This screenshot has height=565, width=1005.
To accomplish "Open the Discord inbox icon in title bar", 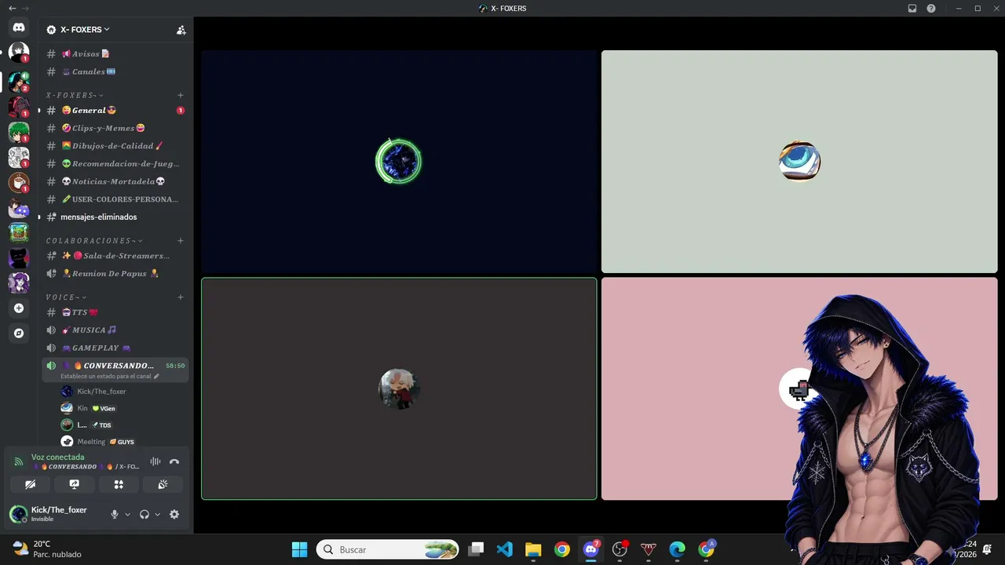I will 912,9.
